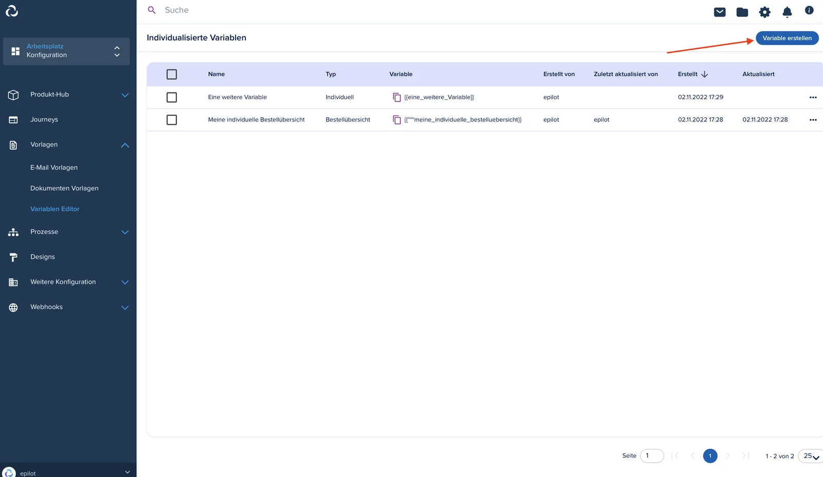Viewport: 823px width, 477px height.
Task: Open the rows per page dropdown showing 25
Action: coord(811,456)
